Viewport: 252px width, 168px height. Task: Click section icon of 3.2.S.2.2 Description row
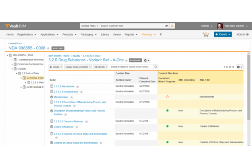tap(52, 102)
